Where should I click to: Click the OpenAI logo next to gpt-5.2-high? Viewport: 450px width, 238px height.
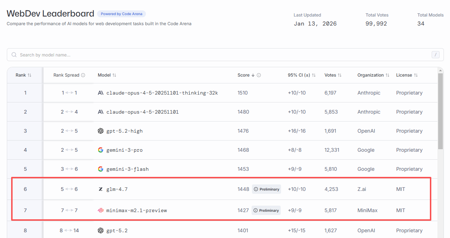101,131
